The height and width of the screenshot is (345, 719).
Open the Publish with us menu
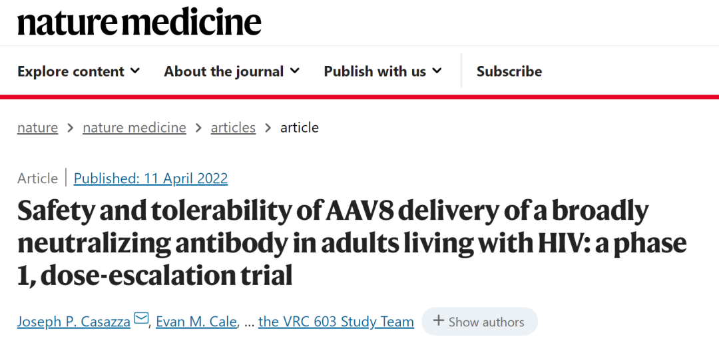pos(375,71)
